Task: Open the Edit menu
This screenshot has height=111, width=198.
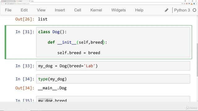Action: tap(24, 10)
